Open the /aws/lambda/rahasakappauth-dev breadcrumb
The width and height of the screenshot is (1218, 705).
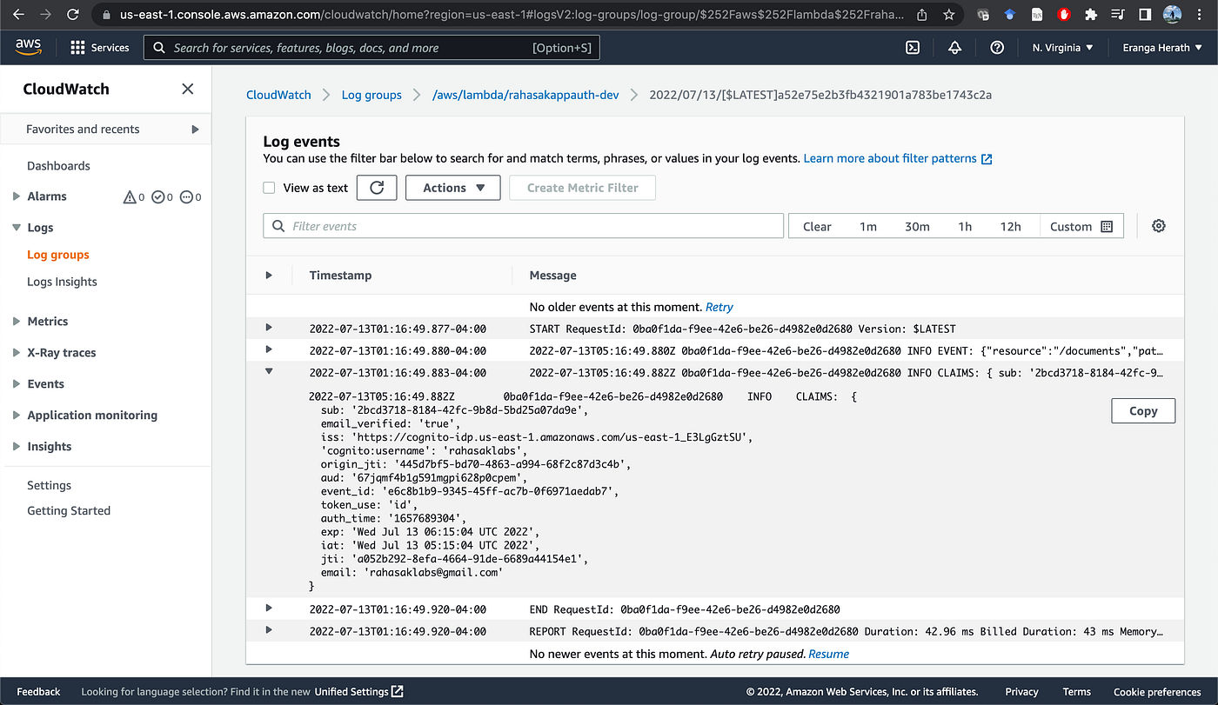tap(525, 95)
